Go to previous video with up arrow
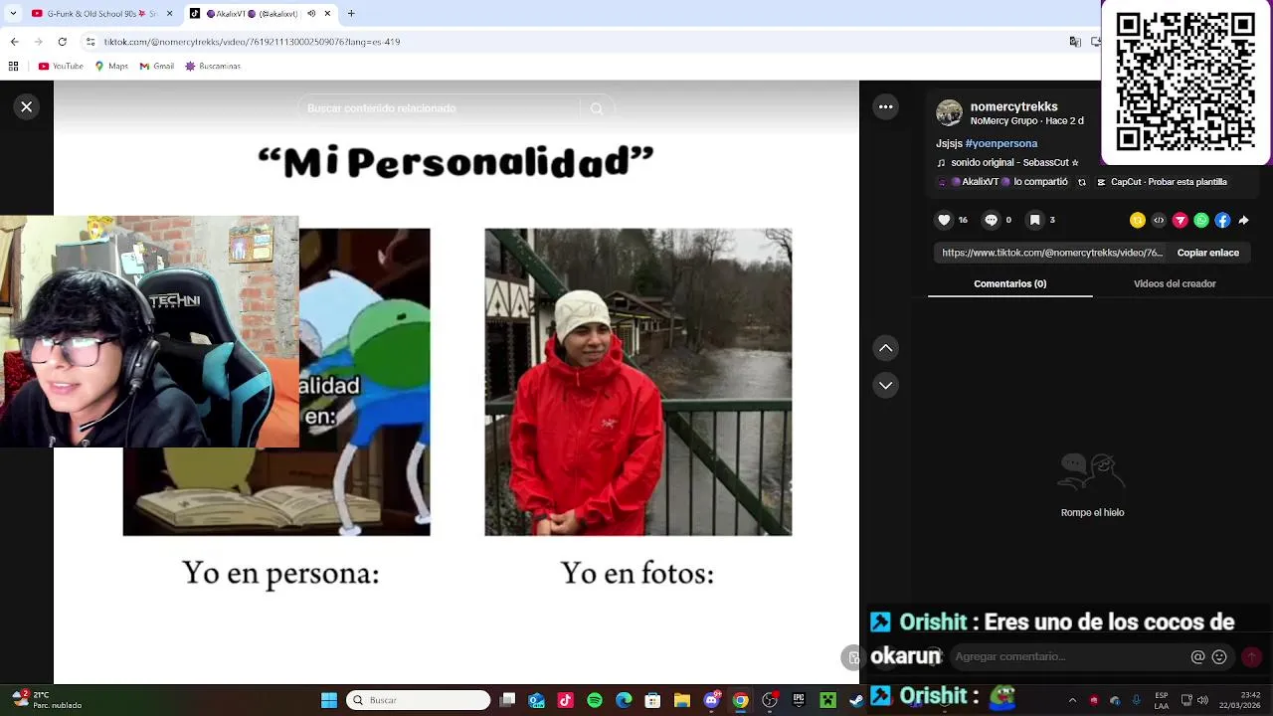Image resolution: width=1273 pixels, height=716 pixels. [885, 348]
